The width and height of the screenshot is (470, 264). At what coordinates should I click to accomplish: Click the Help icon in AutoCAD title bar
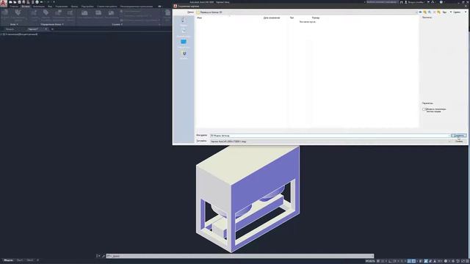pos(441,2)
